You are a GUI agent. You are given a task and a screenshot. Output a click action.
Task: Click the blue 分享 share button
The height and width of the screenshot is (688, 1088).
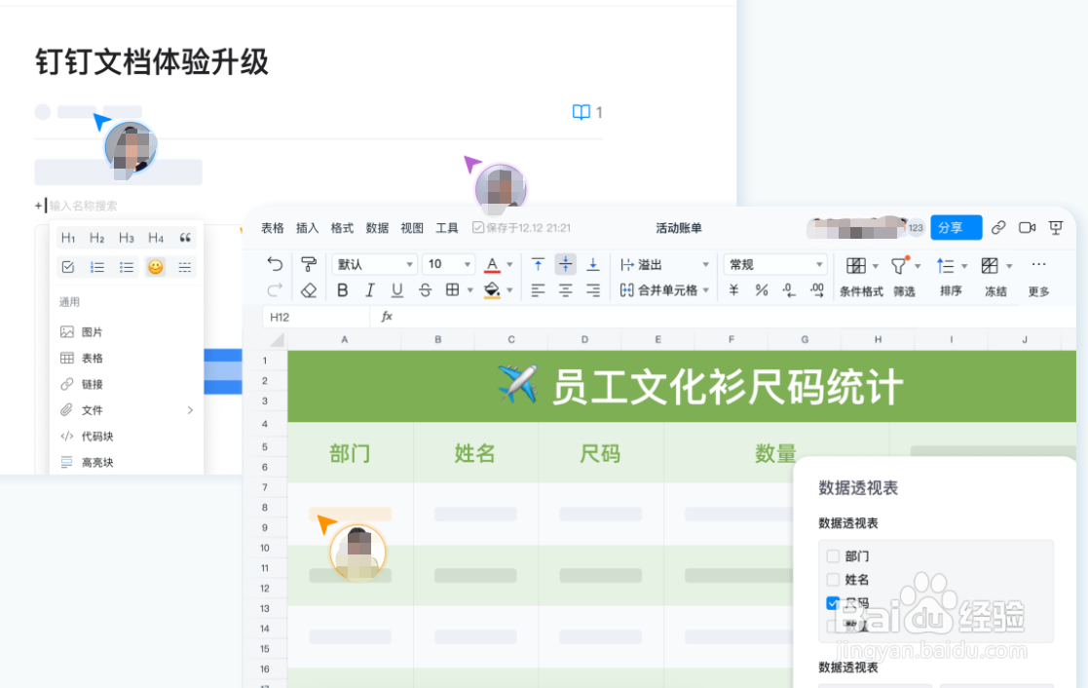(956, 228)
